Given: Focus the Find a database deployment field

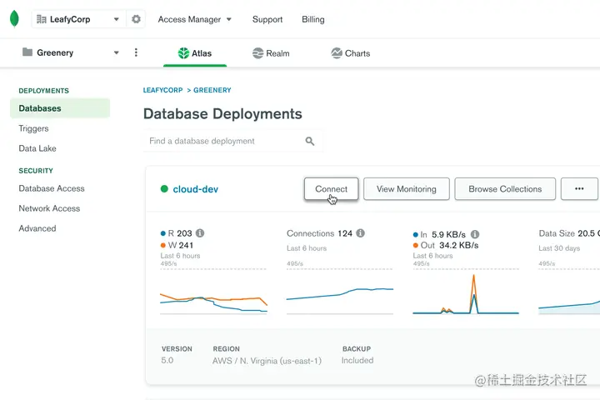Looking at the screenshot, I should click(233, 141).
